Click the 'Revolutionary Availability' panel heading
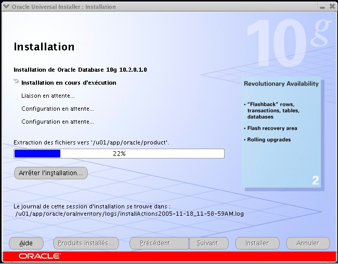Screen dimensions: 338x264 (281, 84)
